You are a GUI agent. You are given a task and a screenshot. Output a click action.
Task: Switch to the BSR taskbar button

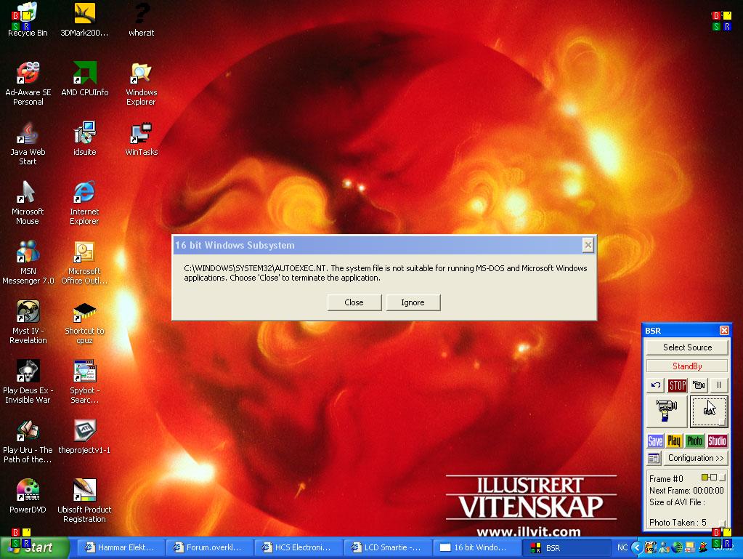click(x=567, y=547)
